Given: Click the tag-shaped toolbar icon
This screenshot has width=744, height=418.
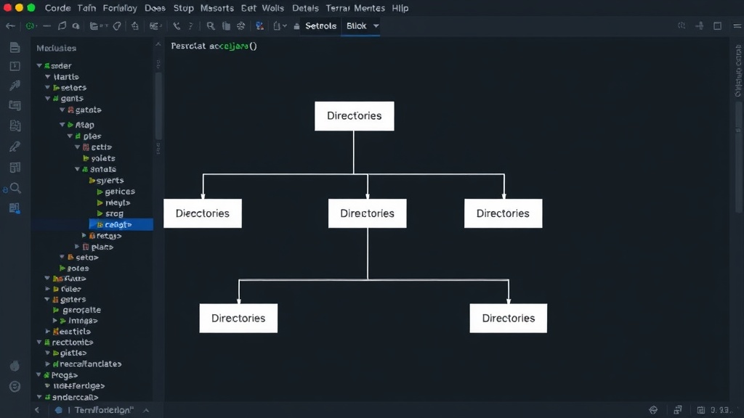Looking at the screenshot, I should (117, 26).
